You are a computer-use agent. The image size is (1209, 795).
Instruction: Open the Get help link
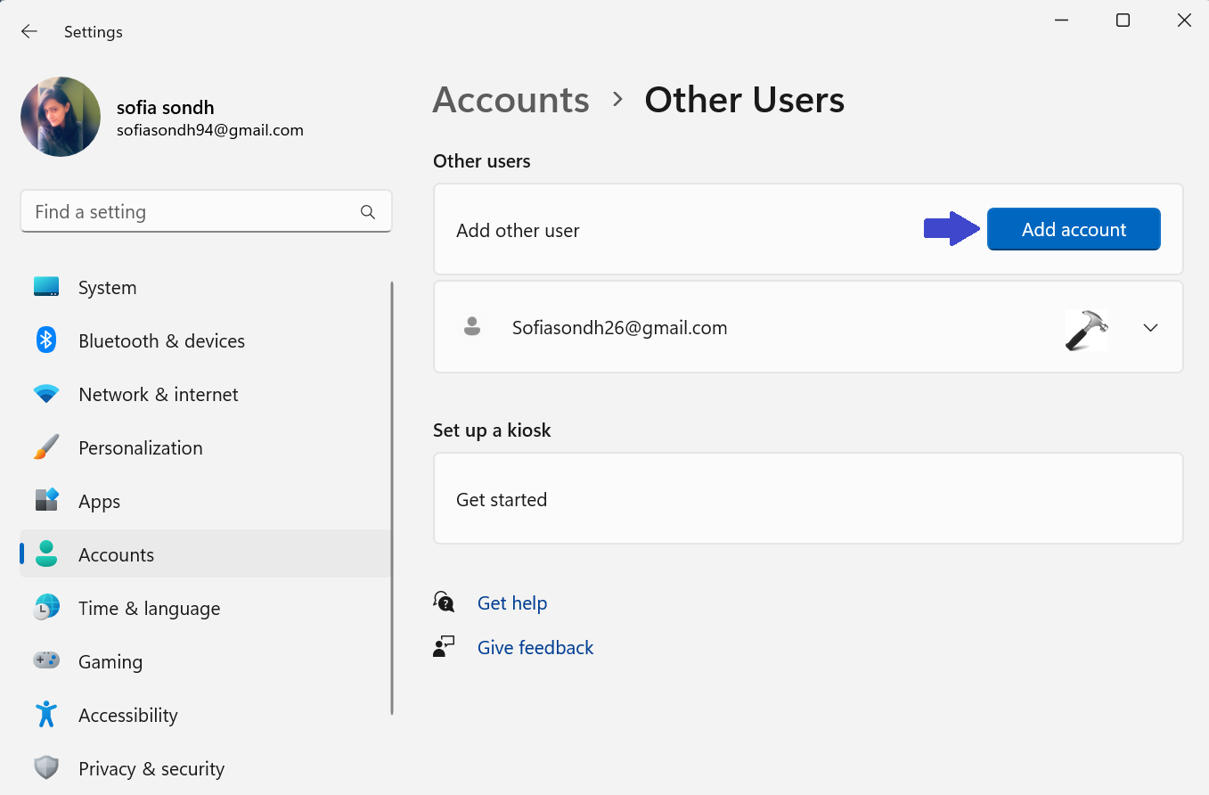511,603
